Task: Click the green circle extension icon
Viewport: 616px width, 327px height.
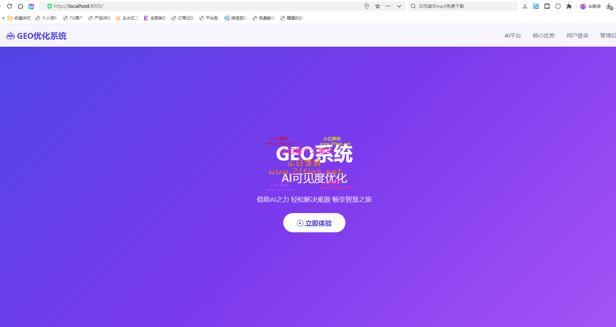Action: [x=558, y=6]
